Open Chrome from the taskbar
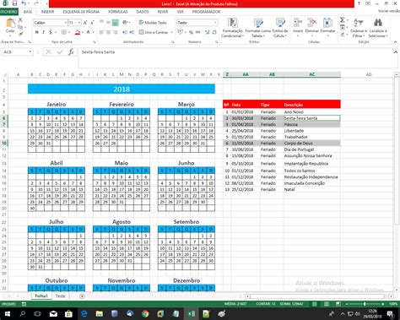 [x=145, y=313]
